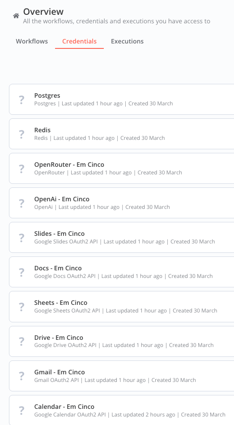
Task: Select the Credentials tab
Action: click(79, 41)
